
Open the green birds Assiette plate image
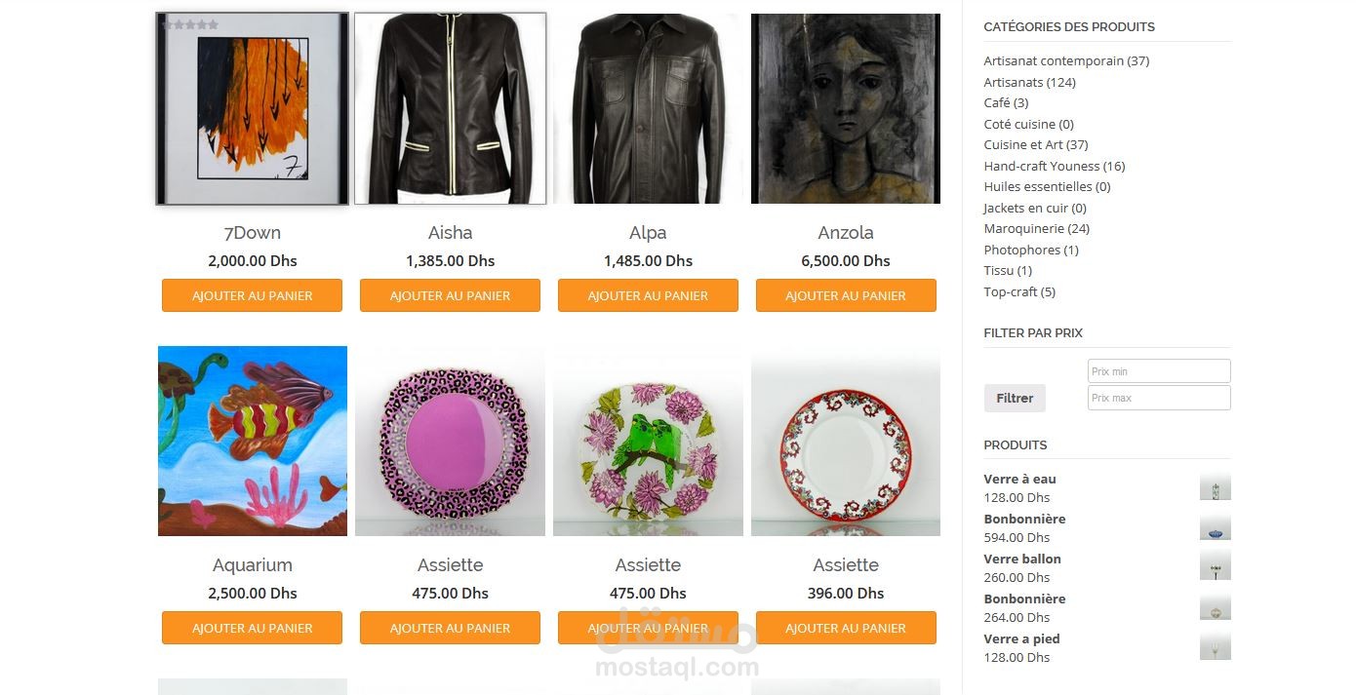tap(648, 441)
